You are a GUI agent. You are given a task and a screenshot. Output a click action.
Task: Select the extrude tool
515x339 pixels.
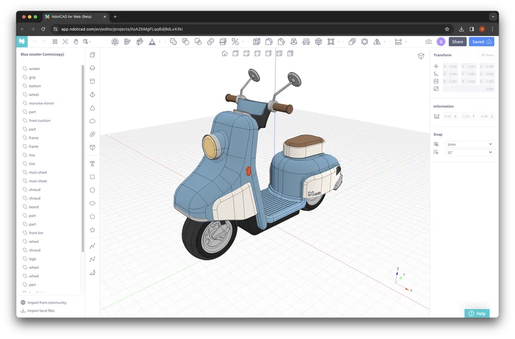click(x=256, y=42)
